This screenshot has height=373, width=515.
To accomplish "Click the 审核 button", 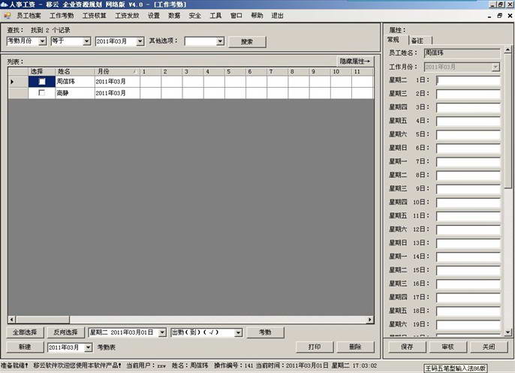I will point(448,347).
